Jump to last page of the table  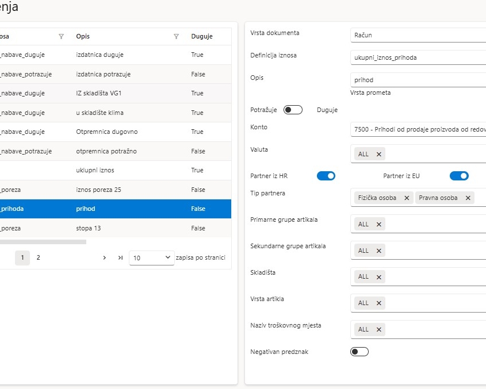[x=120, y=258]
